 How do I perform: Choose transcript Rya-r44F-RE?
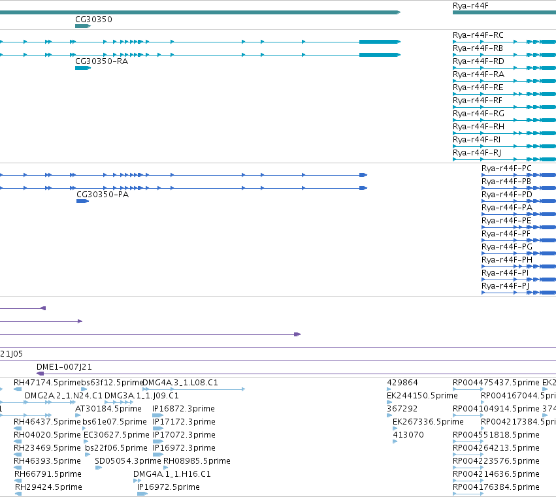[478, 88]
